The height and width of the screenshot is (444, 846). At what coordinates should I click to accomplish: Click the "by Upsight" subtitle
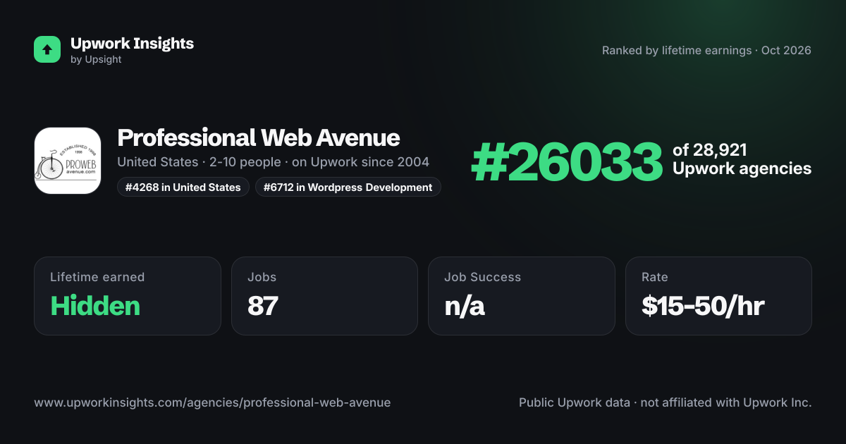tap(96, 60)
